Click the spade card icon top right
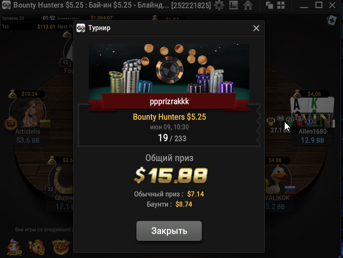Viewport: 343px width, 258px height. point(332,20)
